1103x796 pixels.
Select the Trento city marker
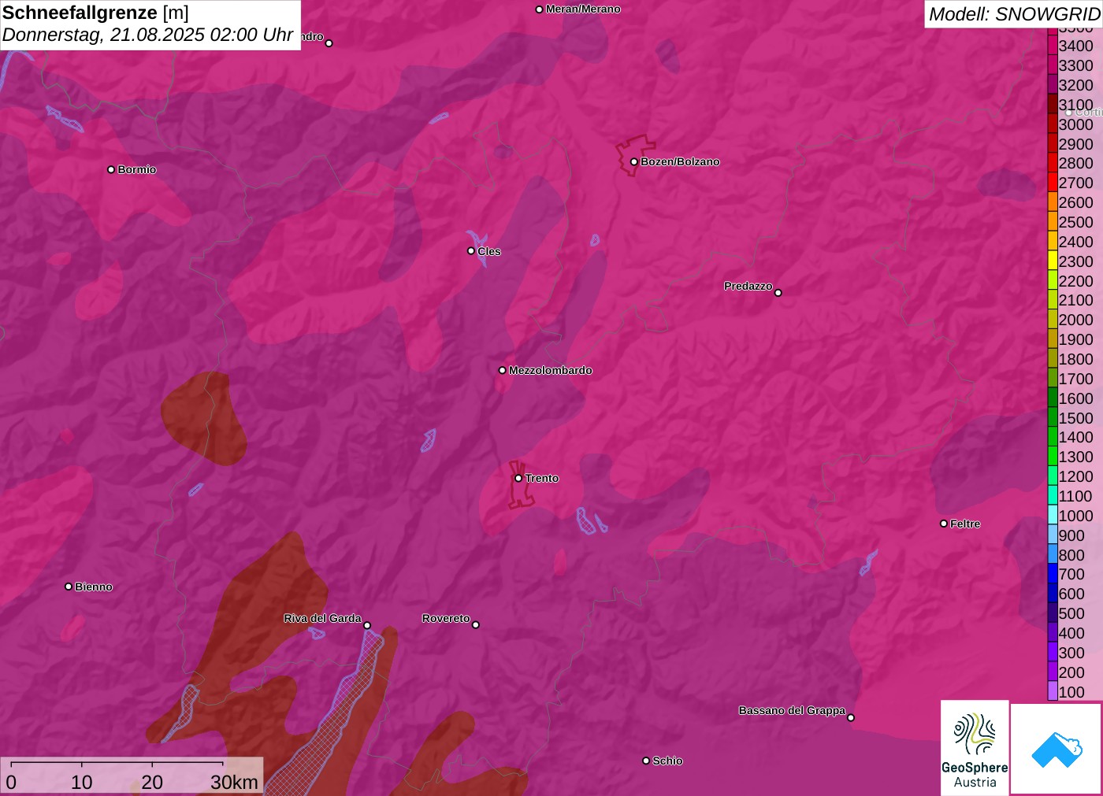pos(518,478)
